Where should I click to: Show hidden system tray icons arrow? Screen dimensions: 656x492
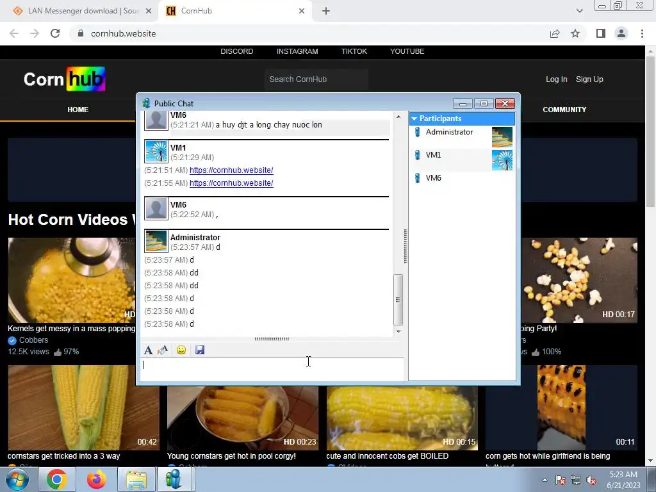click(545, 480)
